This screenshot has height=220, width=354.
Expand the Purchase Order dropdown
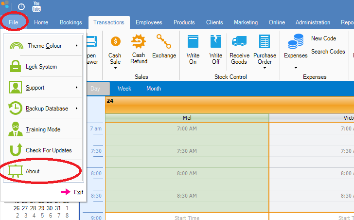pyautogui.click(x=265, y=68)
